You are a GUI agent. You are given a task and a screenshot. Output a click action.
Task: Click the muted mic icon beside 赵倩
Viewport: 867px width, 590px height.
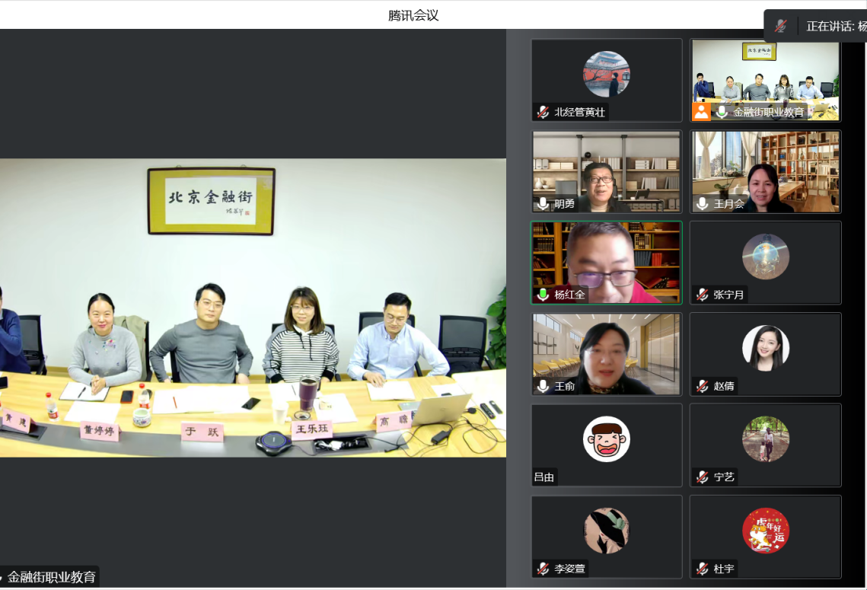click(x=702, y=386)
